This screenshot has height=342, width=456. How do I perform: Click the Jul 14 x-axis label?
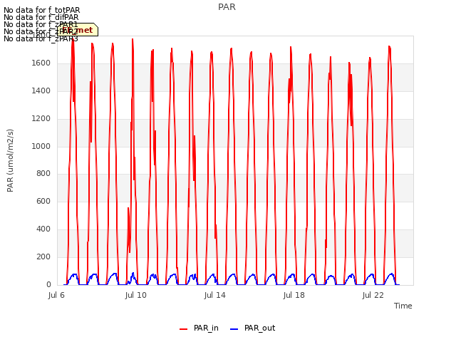coord(214,295)
